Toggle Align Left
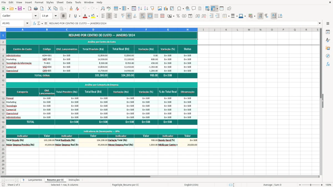333x187 pixels. tap(103, 16)
